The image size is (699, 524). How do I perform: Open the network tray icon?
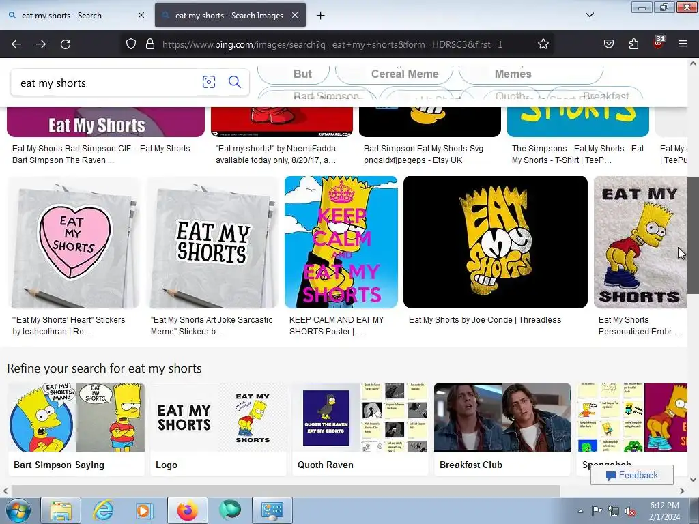coord(614,511)
